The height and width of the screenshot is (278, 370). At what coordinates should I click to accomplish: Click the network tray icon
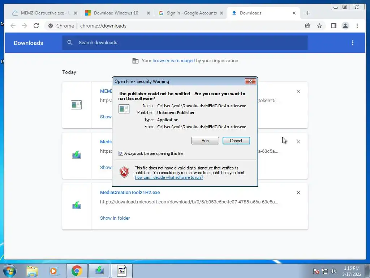(x=325, y=271)
